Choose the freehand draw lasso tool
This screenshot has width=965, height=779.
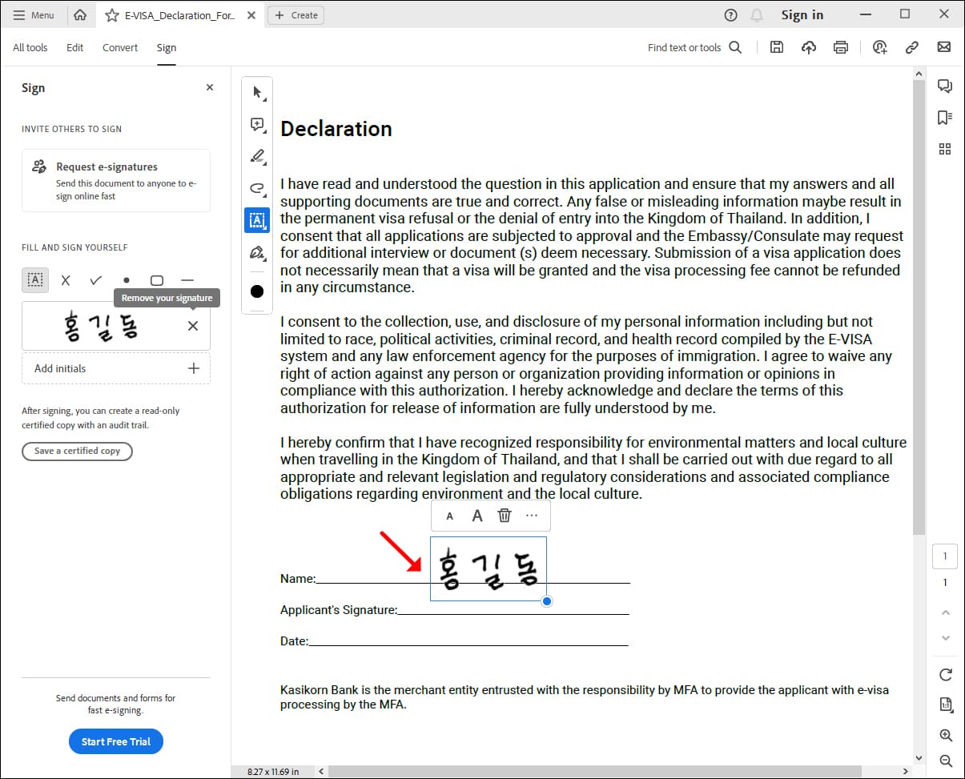[x=257, y=188]
